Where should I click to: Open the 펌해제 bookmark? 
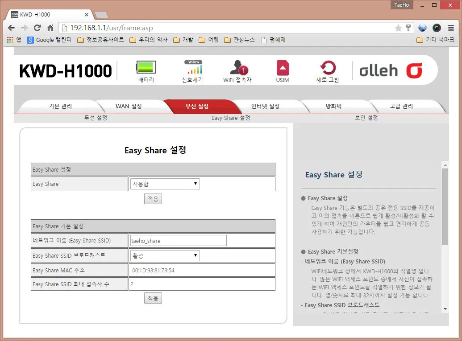coord(274,40)
